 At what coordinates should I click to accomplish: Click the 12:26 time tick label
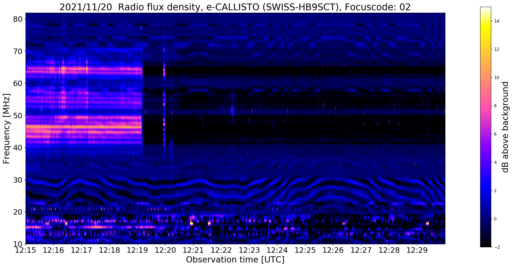(333, 250)
